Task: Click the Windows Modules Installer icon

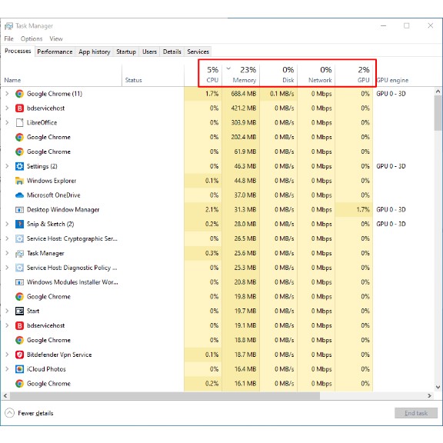Action: (x=19, y=282)
